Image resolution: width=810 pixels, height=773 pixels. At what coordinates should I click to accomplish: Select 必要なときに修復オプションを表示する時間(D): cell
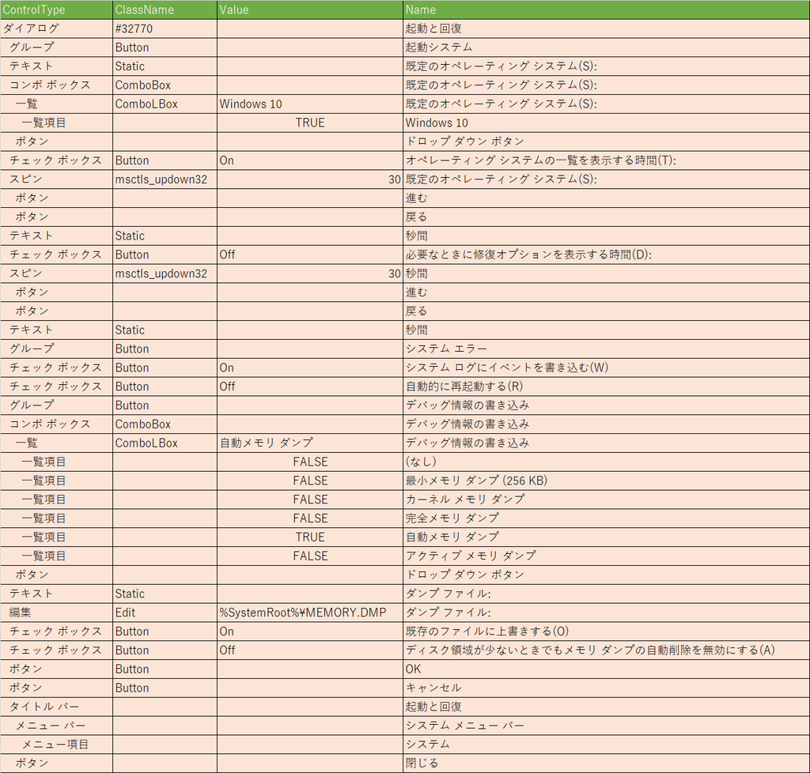point(606,255)
